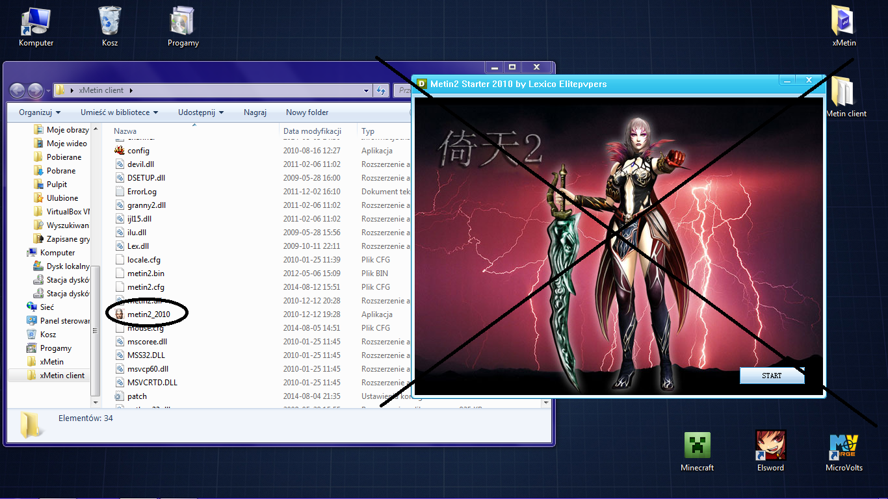Select Sieć in the navigation pane
888x499 pixels.
point(40,307)
